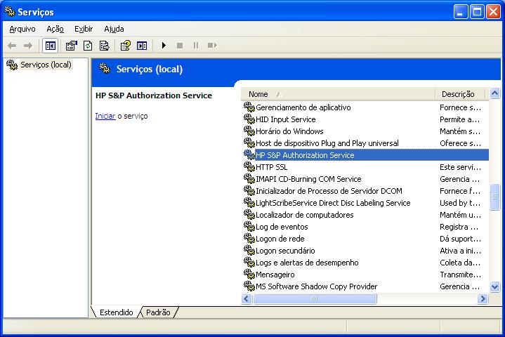Click the Iniciar link to start service
Viewport: 505px width, 337px height.
pyautogui.click(x=105, y=116)
